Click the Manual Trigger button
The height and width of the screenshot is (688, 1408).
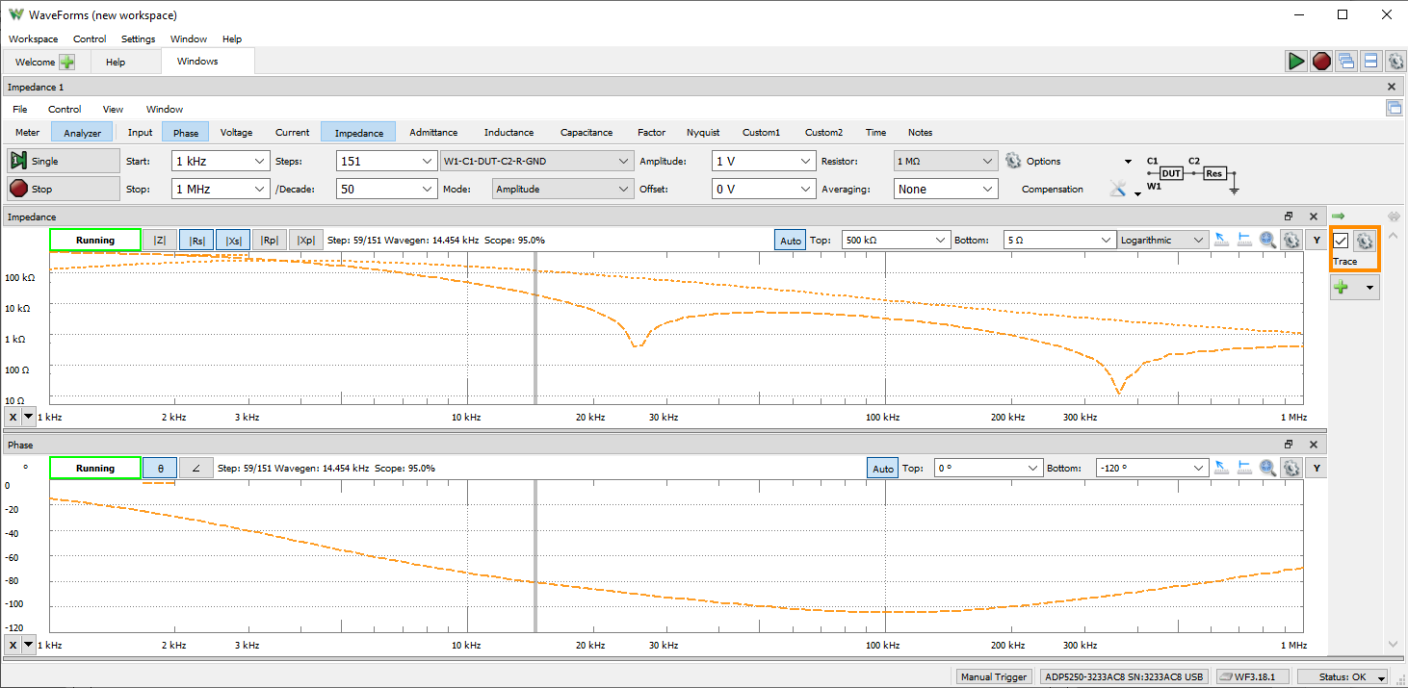click(x=996, y=676)
